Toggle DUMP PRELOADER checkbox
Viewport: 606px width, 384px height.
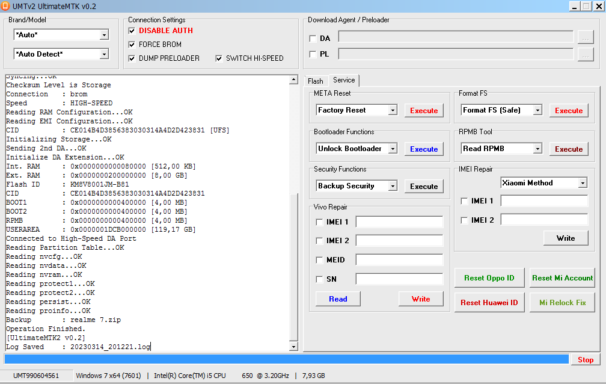pos(132,58)
